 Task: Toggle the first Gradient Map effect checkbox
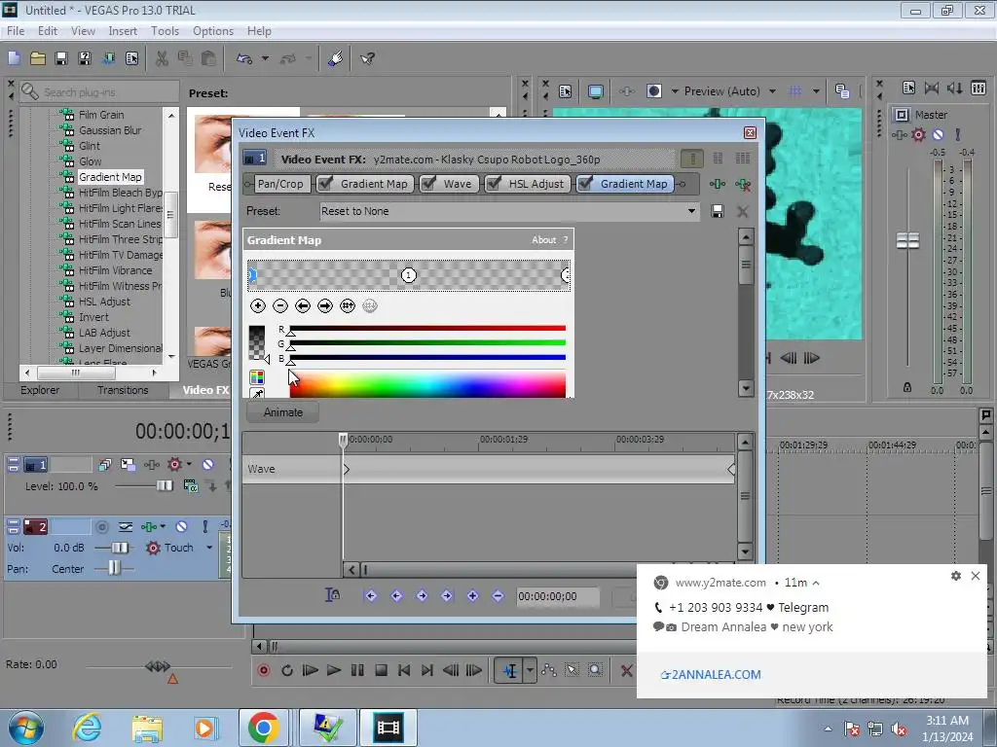325,184
